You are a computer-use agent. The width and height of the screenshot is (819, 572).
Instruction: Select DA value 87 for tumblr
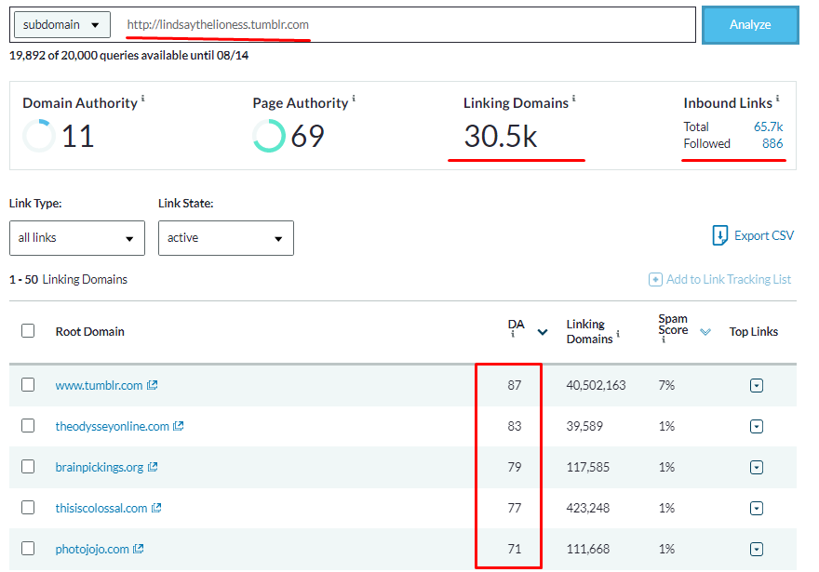pyautogui.click(x=515, y=386)
